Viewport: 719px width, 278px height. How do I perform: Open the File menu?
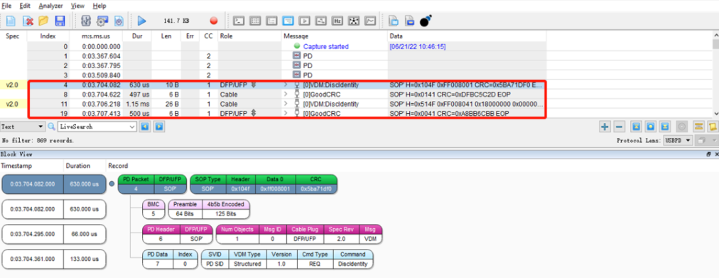tap(7, 6)
